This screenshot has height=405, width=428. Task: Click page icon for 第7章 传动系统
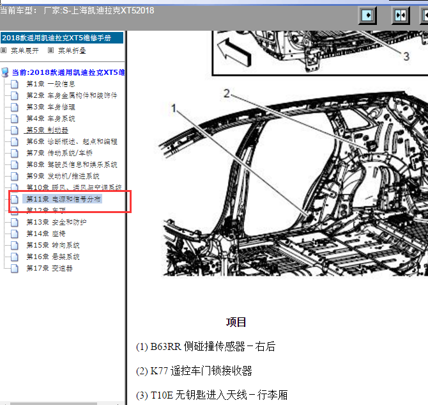click(15, 153)
